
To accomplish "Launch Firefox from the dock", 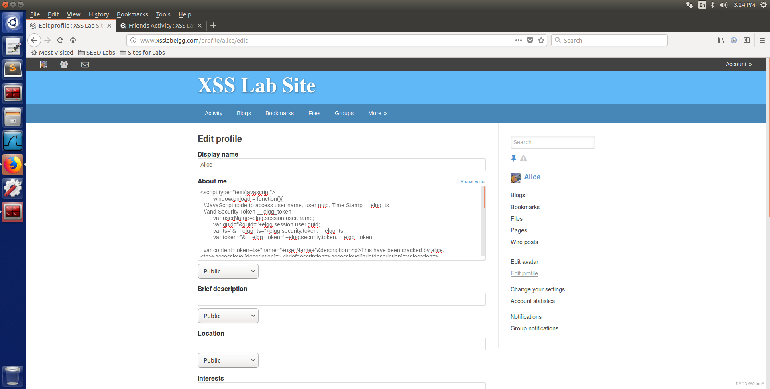I will (x=13, y=165).
